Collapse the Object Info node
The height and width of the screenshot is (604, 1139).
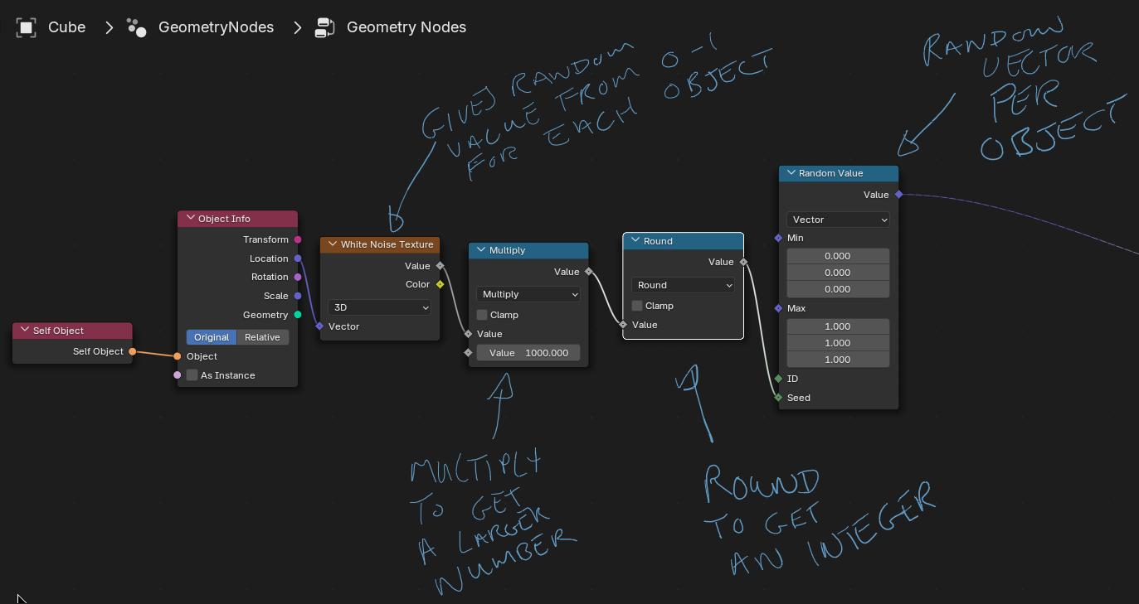190,219
